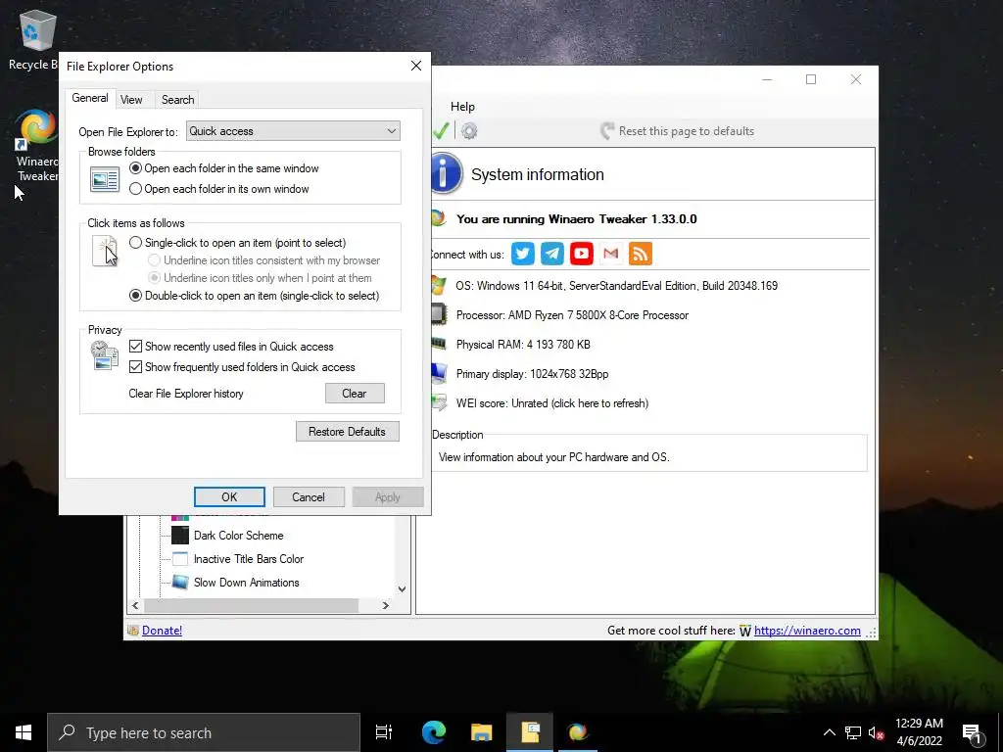The image size is (1003, 752).
Task: Open Winaero Tweaker desktop shortcut
Action: pyautogui.click(x=36, y=146)
